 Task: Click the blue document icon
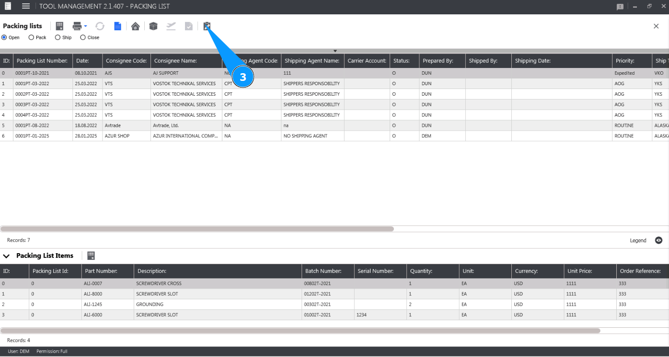click(117, 26)
